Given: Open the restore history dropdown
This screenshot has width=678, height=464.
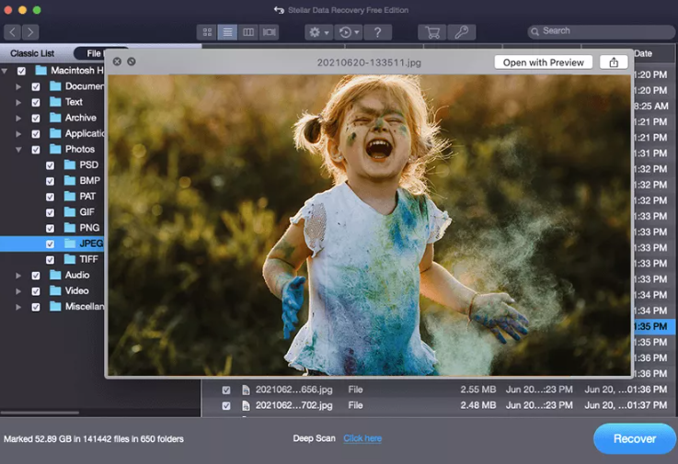Looking at the screenshot, I should [x=348, y=32].
